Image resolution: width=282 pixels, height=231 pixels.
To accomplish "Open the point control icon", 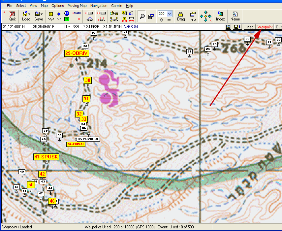I will pyautogui.click(x=102, y=13).
